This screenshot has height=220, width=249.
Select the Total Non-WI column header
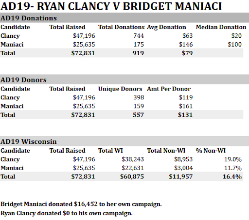click(x=166, y=151)
